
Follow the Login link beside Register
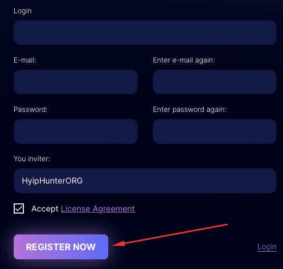267,247
